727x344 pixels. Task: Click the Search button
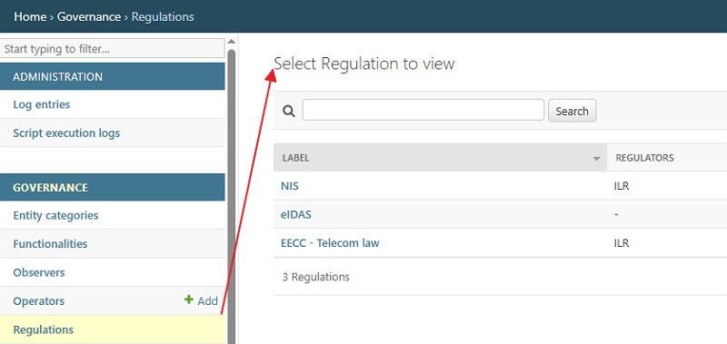click(x=573, y=111)
